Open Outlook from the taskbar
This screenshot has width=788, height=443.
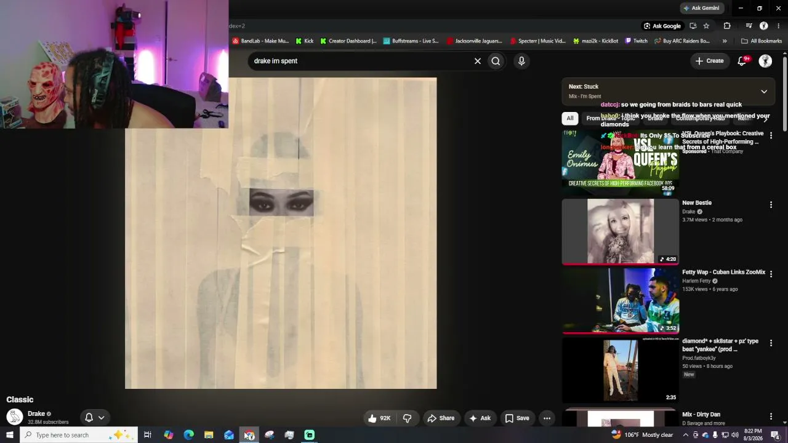pos(229,435)
